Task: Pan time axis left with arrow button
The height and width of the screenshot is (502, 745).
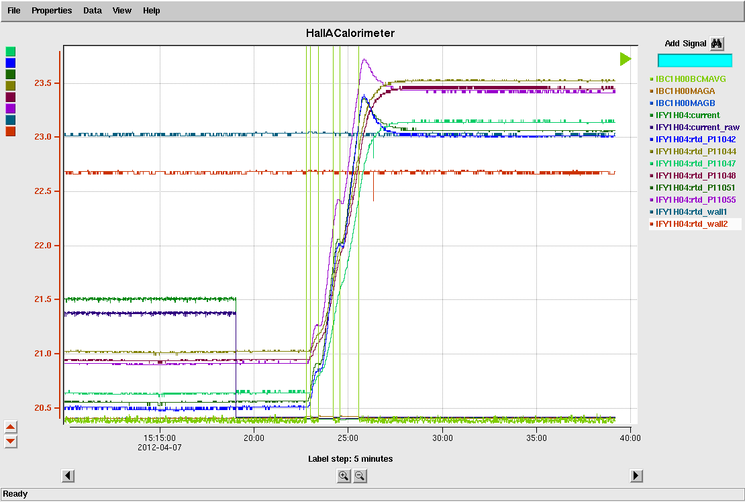Action: click(x=68, y=475)
